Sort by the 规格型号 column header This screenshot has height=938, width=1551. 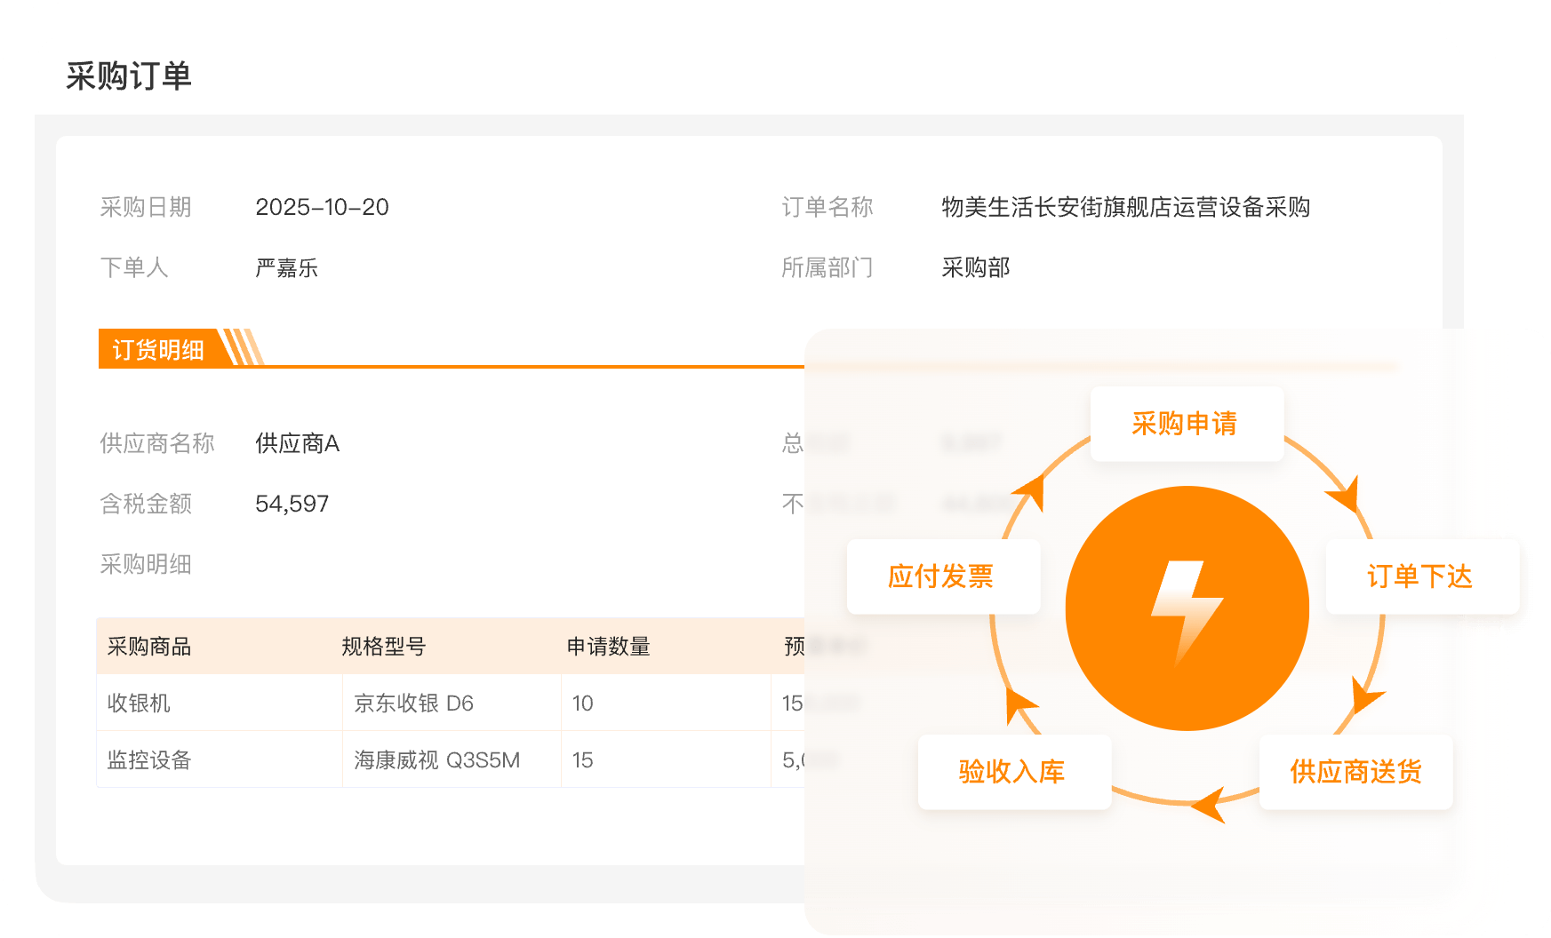click(383, 646)
